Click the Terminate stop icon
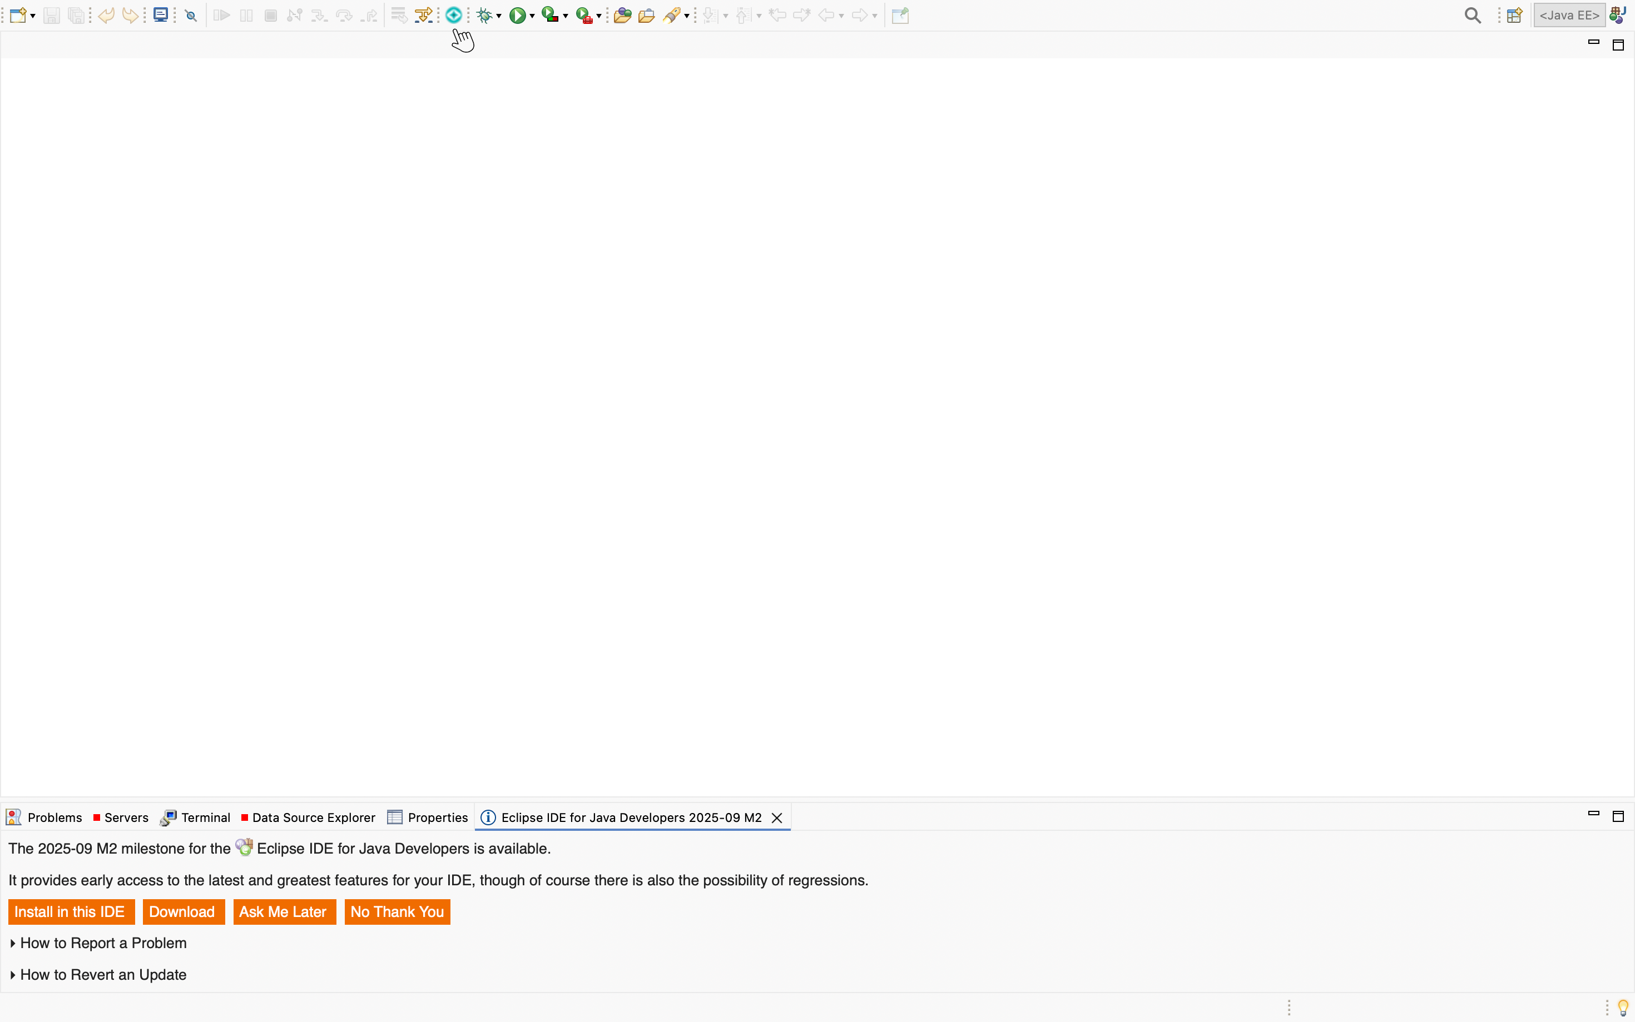 pyautogui.click(x=271, y=15)
